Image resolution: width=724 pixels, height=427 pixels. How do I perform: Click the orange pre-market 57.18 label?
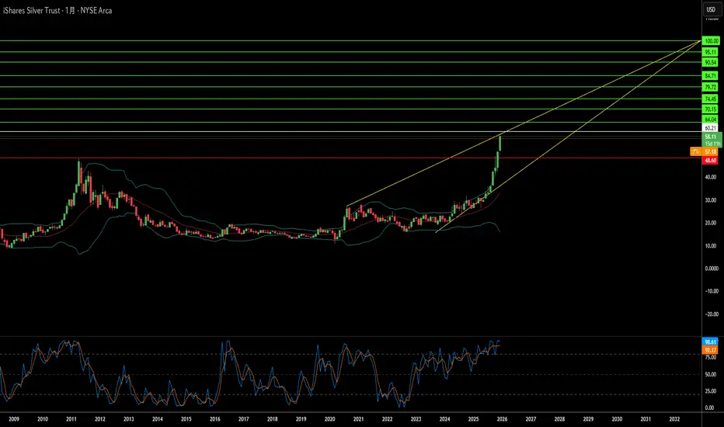click(x=710, y=151)
